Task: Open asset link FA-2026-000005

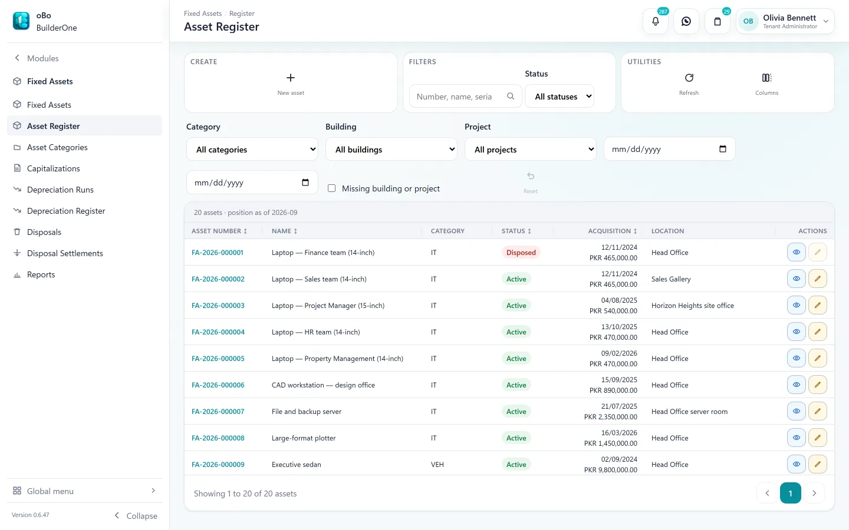Action: click(218, 358)
